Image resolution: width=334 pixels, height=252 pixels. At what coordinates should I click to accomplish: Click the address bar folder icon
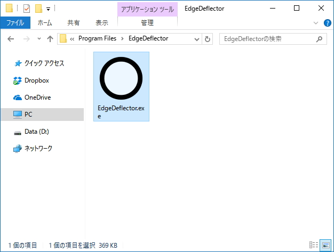coord(63,39)
